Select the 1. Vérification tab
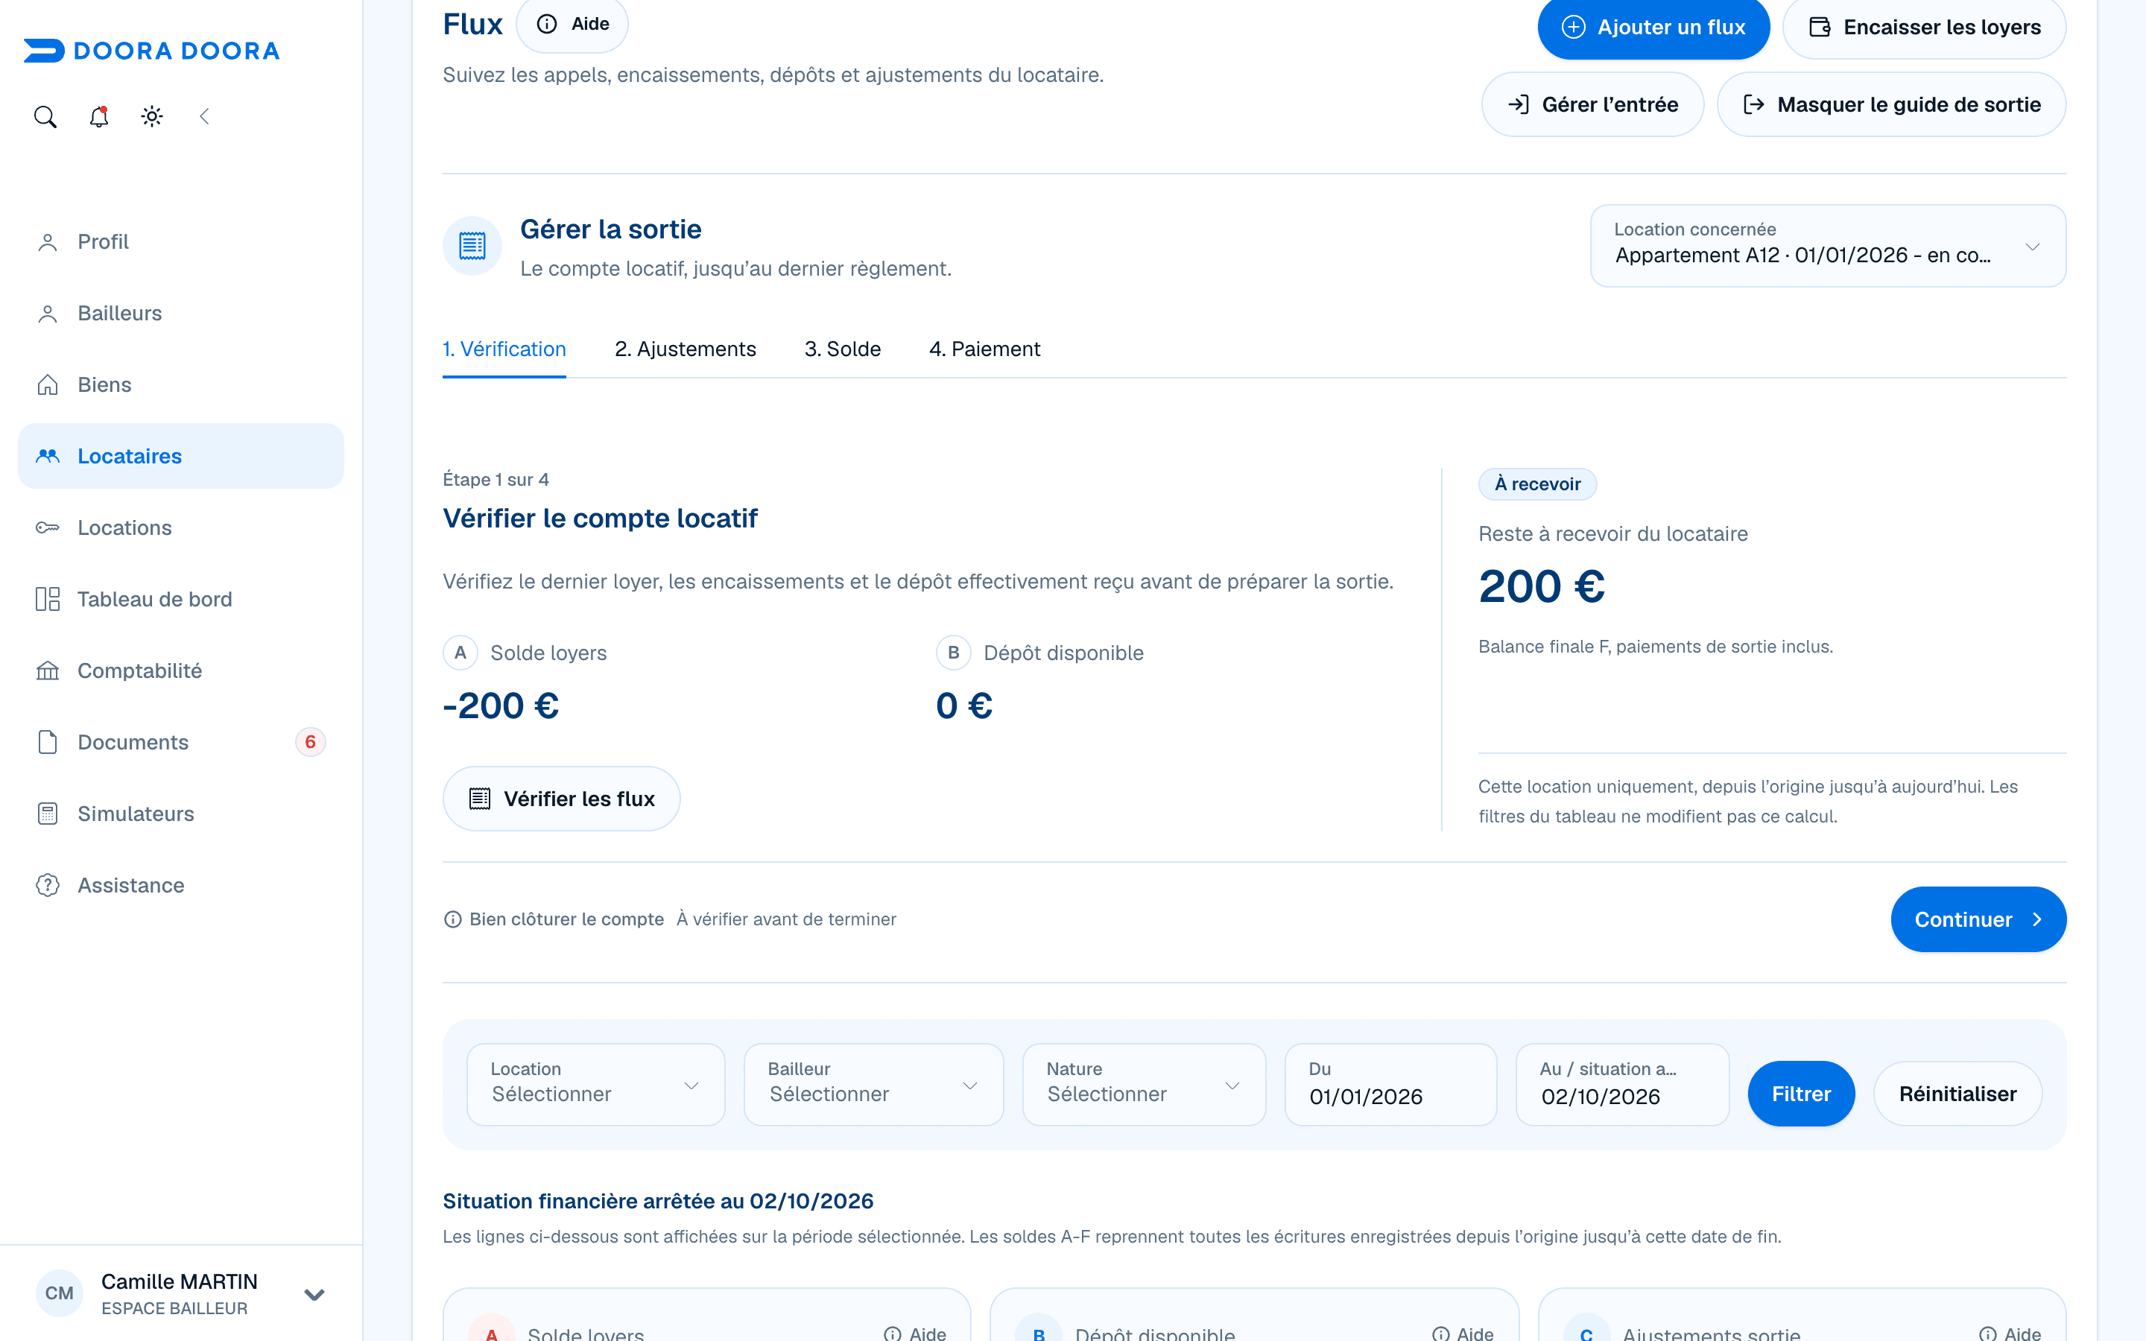2146x1341 pixels. tap(504, 349)
